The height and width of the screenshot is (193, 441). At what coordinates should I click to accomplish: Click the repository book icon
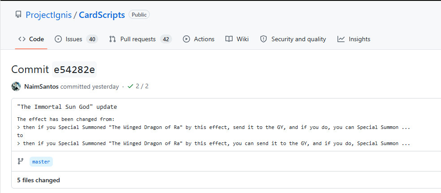(x=18, y=15)
